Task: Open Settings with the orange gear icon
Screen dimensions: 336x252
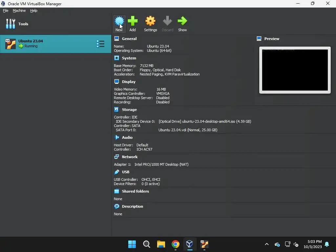Action: (x=150, y=21)
